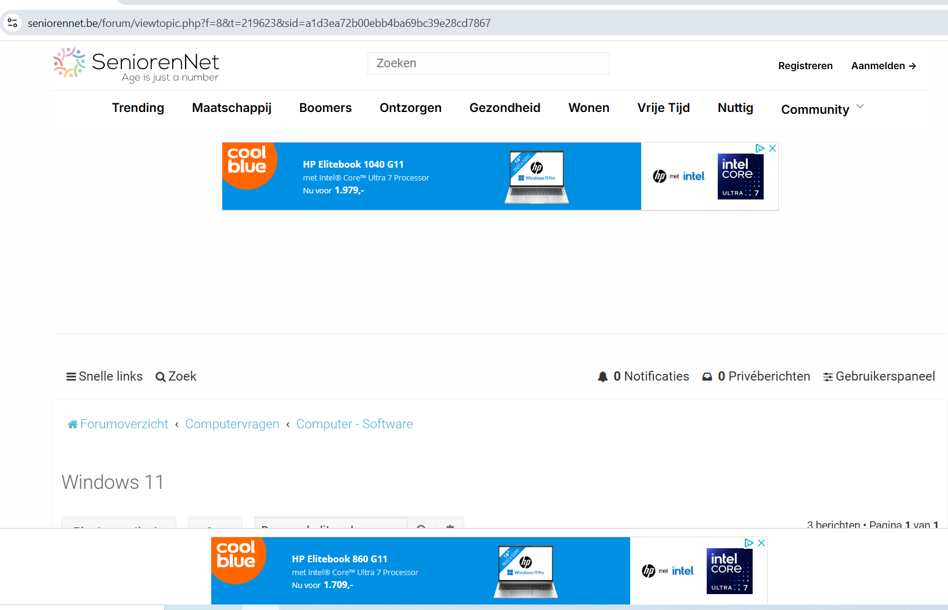This screenshot has height=610, width=948.
Task: Expand the Community menu chevron
Action: pyautogui.click(x=860, y=106)
